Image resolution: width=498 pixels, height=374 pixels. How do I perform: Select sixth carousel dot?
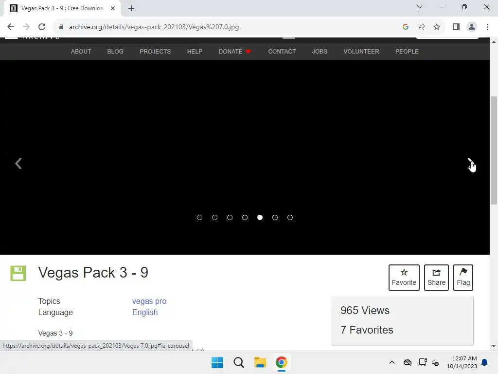coord(275,218)
